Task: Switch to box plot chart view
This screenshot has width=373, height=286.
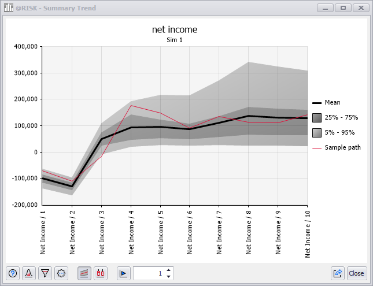Action: pyautogui.click(x=101, y=273)
